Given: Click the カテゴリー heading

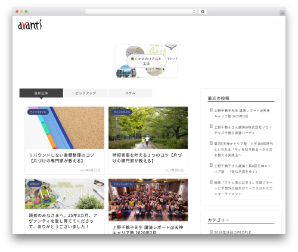Looking at the screenshot, I should click(219, 220).
